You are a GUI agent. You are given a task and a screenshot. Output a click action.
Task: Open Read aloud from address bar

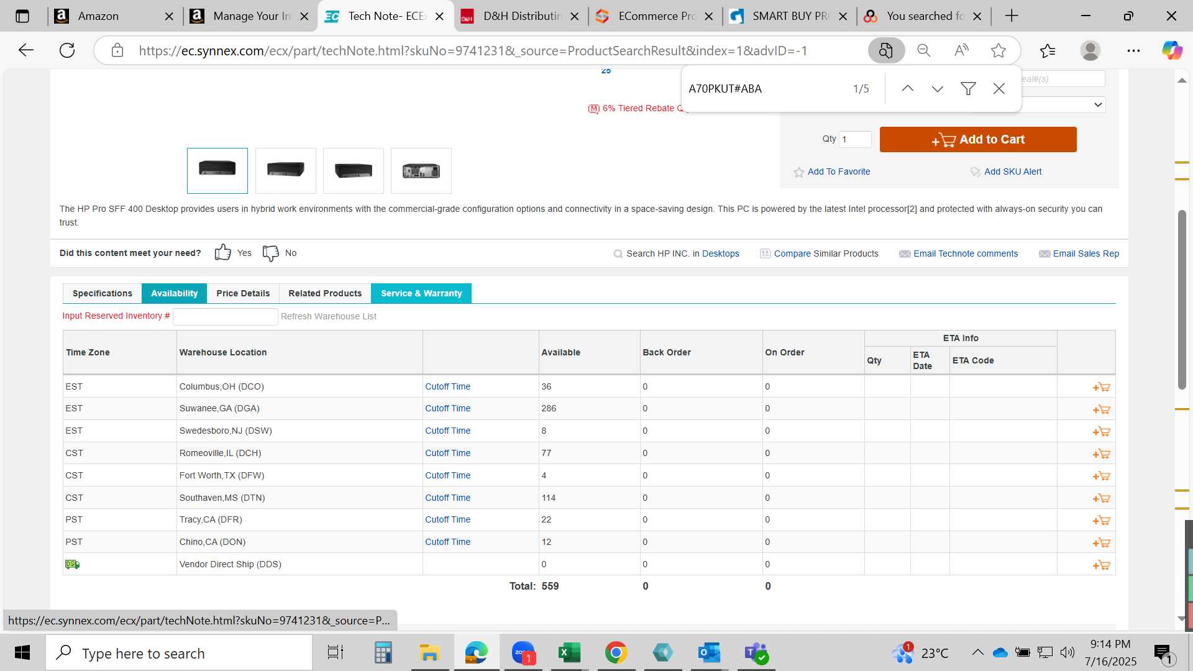click(961, 50)
